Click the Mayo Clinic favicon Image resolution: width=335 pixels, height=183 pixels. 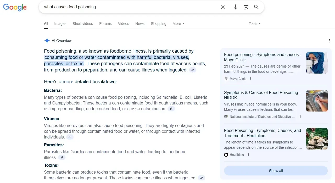[x=226, y=79]
